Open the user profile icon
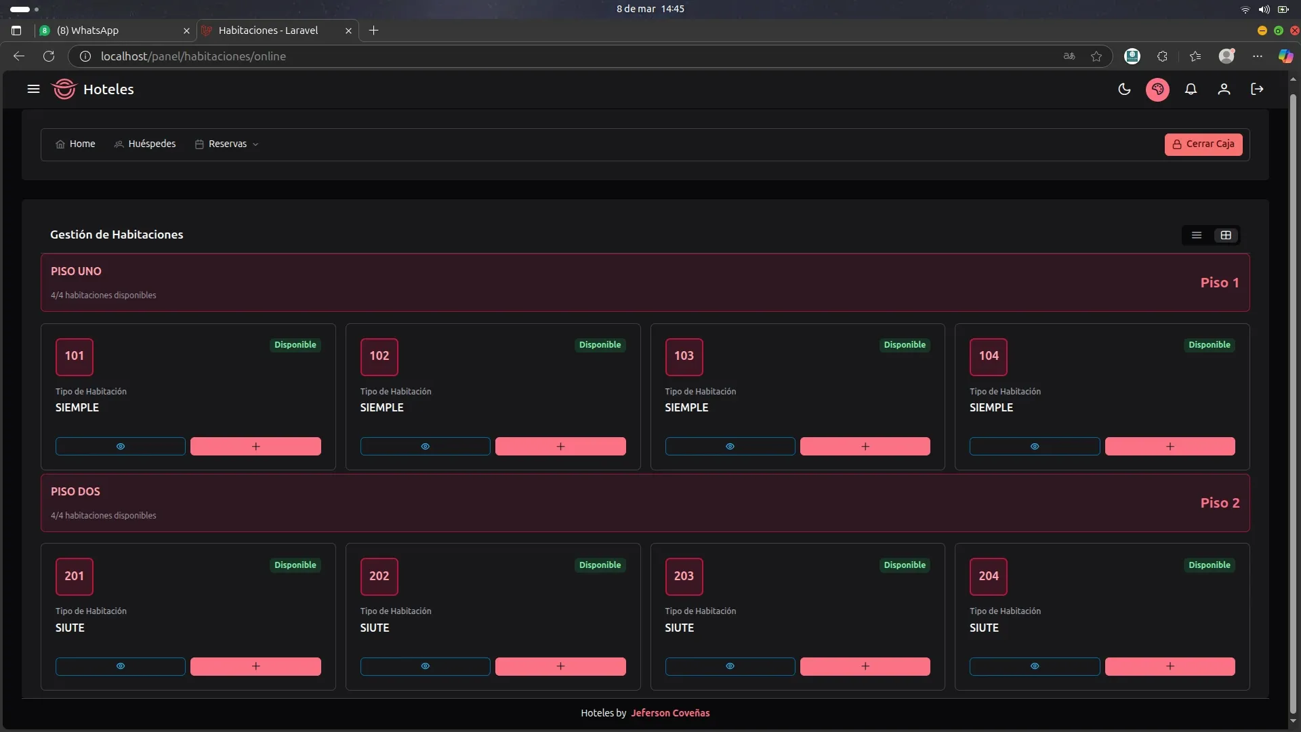 coord(1224,89)
